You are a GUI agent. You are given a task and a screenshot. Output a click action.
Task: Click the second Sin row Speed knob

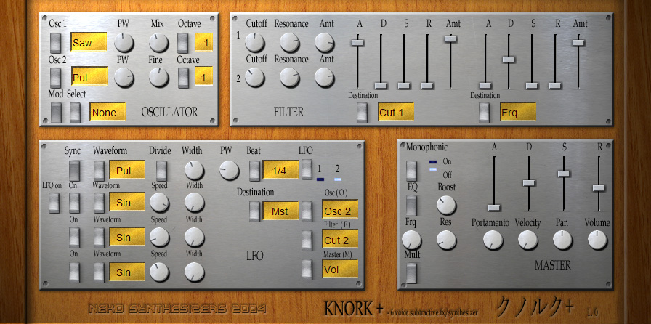coord(159,237)
